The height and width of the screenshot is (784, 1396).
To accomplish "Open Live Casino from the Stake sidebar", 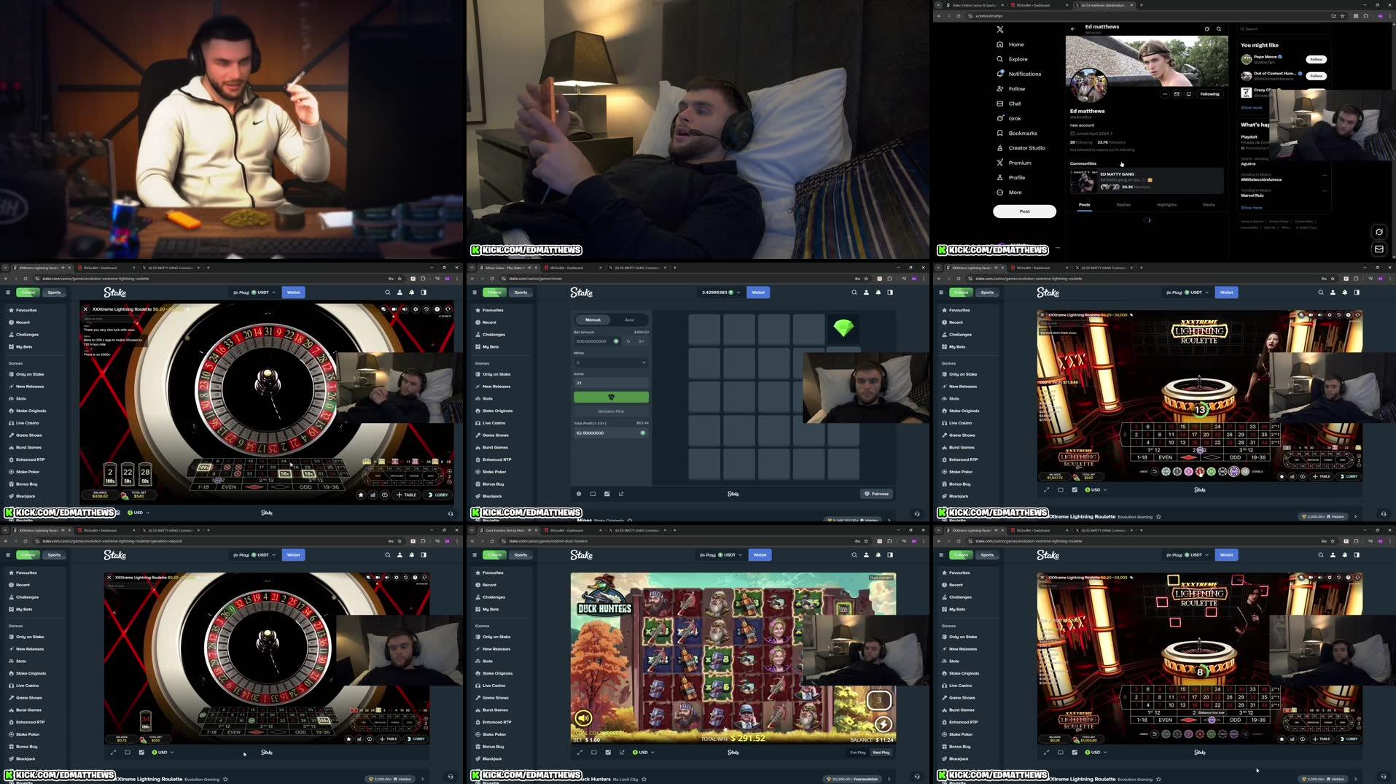I will [x=28, y=422].
